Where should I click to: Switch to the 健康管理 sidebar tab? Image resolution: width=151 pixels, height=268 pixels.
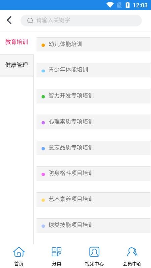[16, 65]
